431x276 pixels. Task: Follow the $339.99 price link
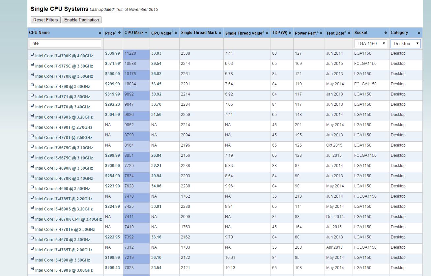112,53
